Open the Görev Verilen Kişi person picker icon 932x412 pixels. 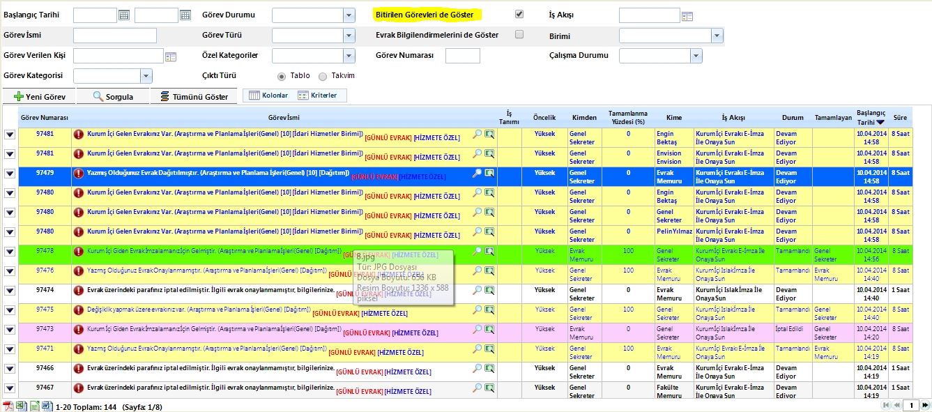[171, 56]
